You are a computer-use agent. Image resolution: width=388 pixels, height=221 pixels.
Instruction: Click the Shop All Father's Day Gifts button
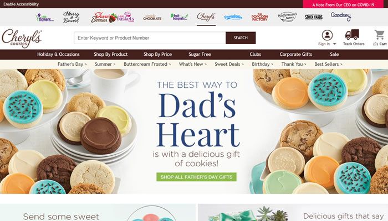(196, 177)
